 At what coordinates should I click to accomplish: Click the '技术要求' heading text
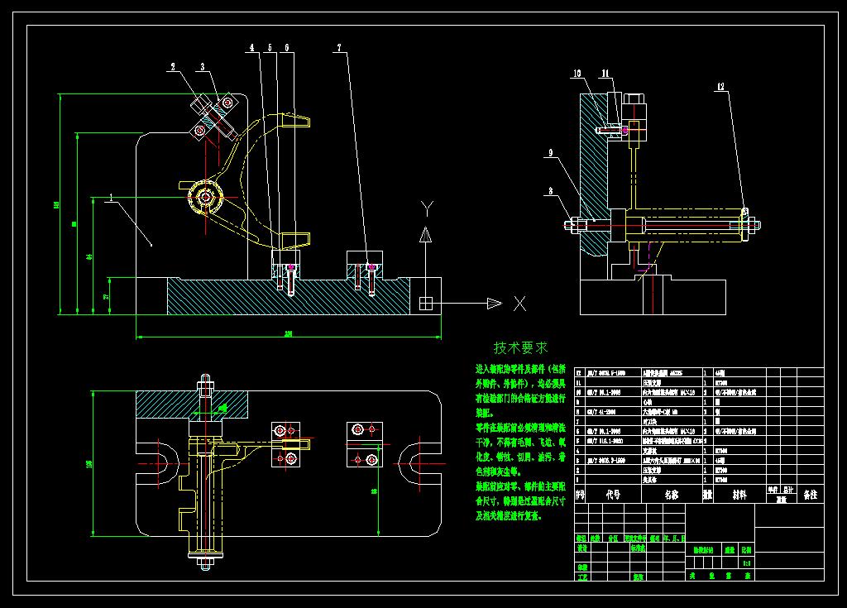(x=520, y=347)
